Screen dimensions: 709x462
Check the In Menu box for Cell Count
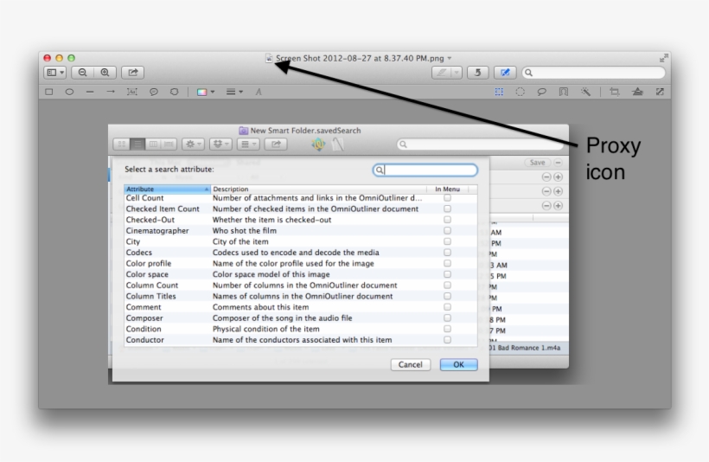(x=447, y=198)
